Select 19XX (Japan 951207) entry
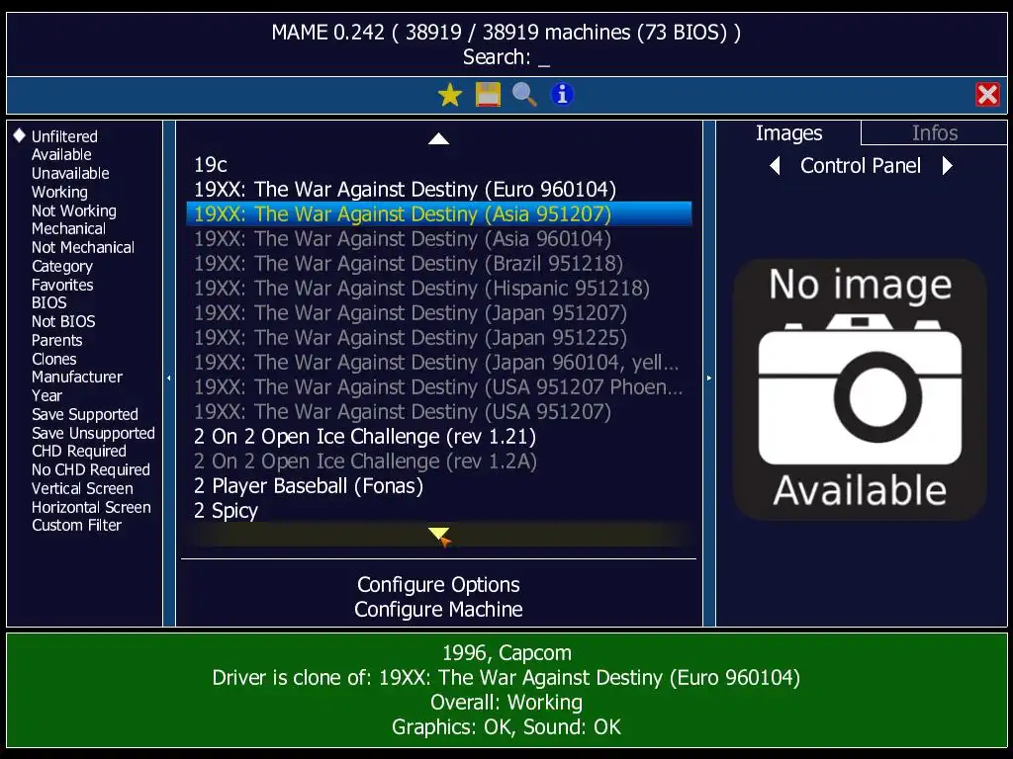This screenshot has width=1013, height=759. pos(438,313)
